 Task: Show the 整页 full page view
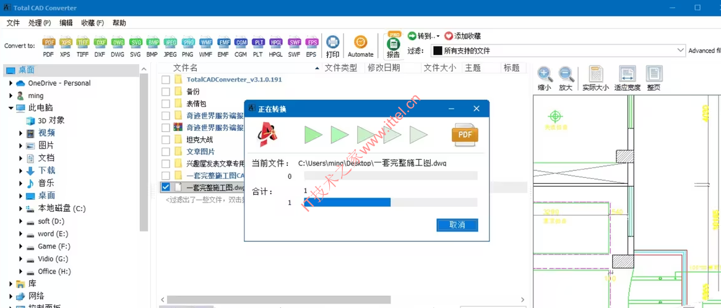(654, 78)
